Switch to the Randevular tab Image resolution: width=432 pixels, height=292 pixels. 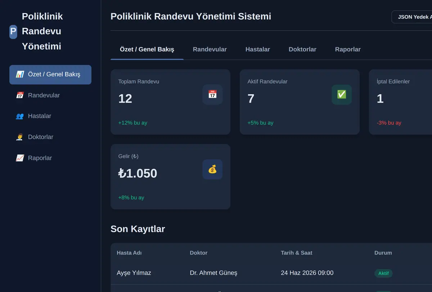pyautogui.click(x=210, y=49)
